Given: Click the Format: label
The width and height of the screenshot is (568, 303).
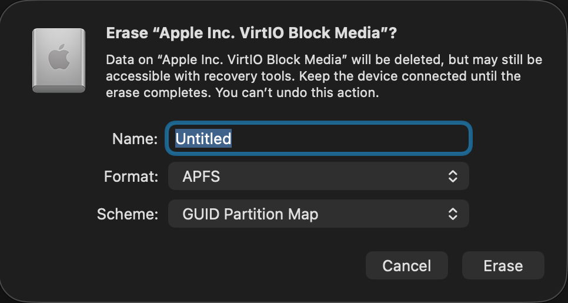Looking at the screenshot, I should point(131,177).
